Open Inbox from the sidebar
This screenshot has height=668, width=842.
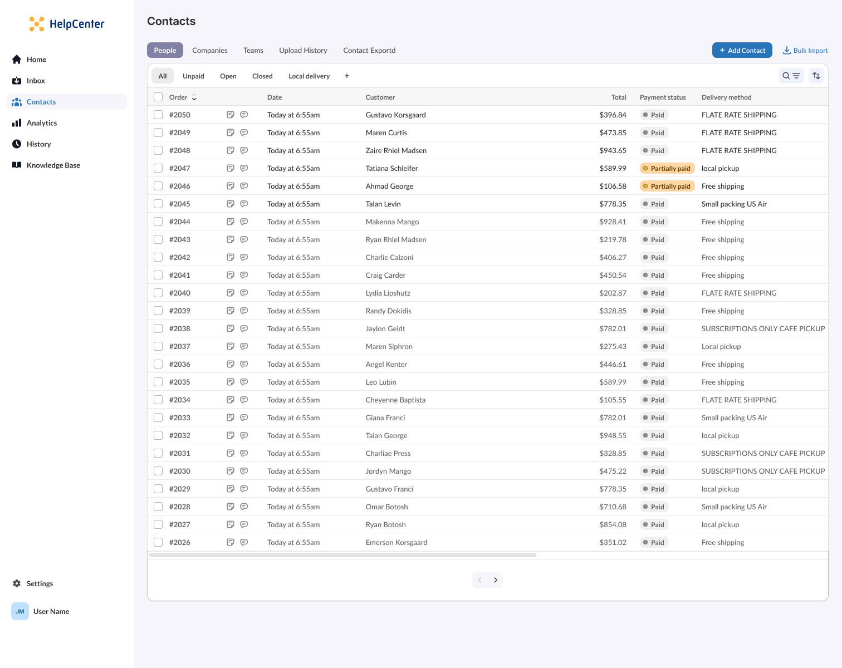tap(36, 81)
